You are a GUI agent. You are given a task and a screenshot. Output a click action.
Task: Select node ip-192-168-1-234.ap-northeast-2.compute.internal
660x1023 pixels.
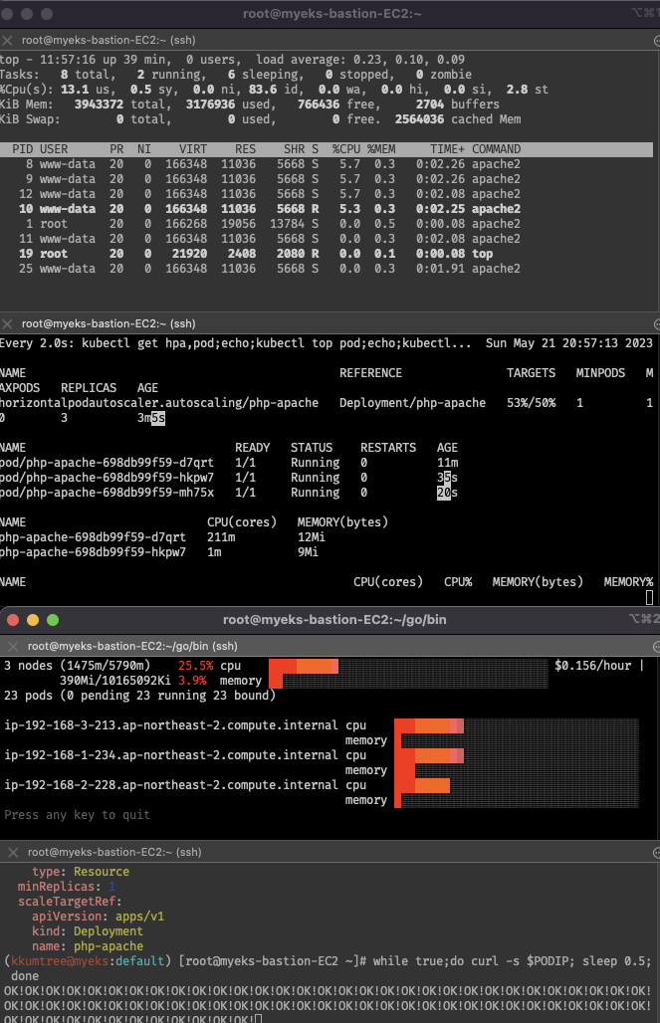click(171, 755)
